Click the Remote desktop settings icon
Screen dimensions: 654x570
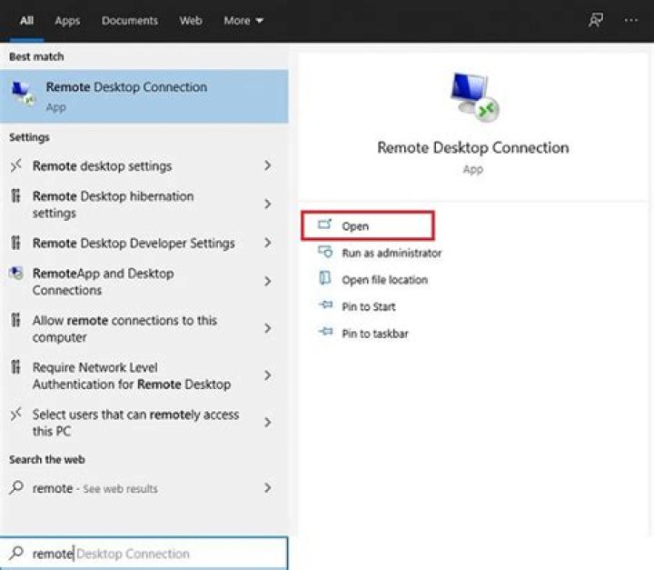[x=15, y=165]
